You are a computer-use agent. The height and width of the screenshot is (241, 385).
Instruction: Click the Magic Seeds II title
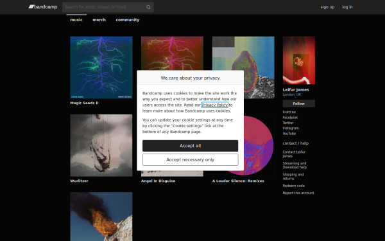coord(84,103)
